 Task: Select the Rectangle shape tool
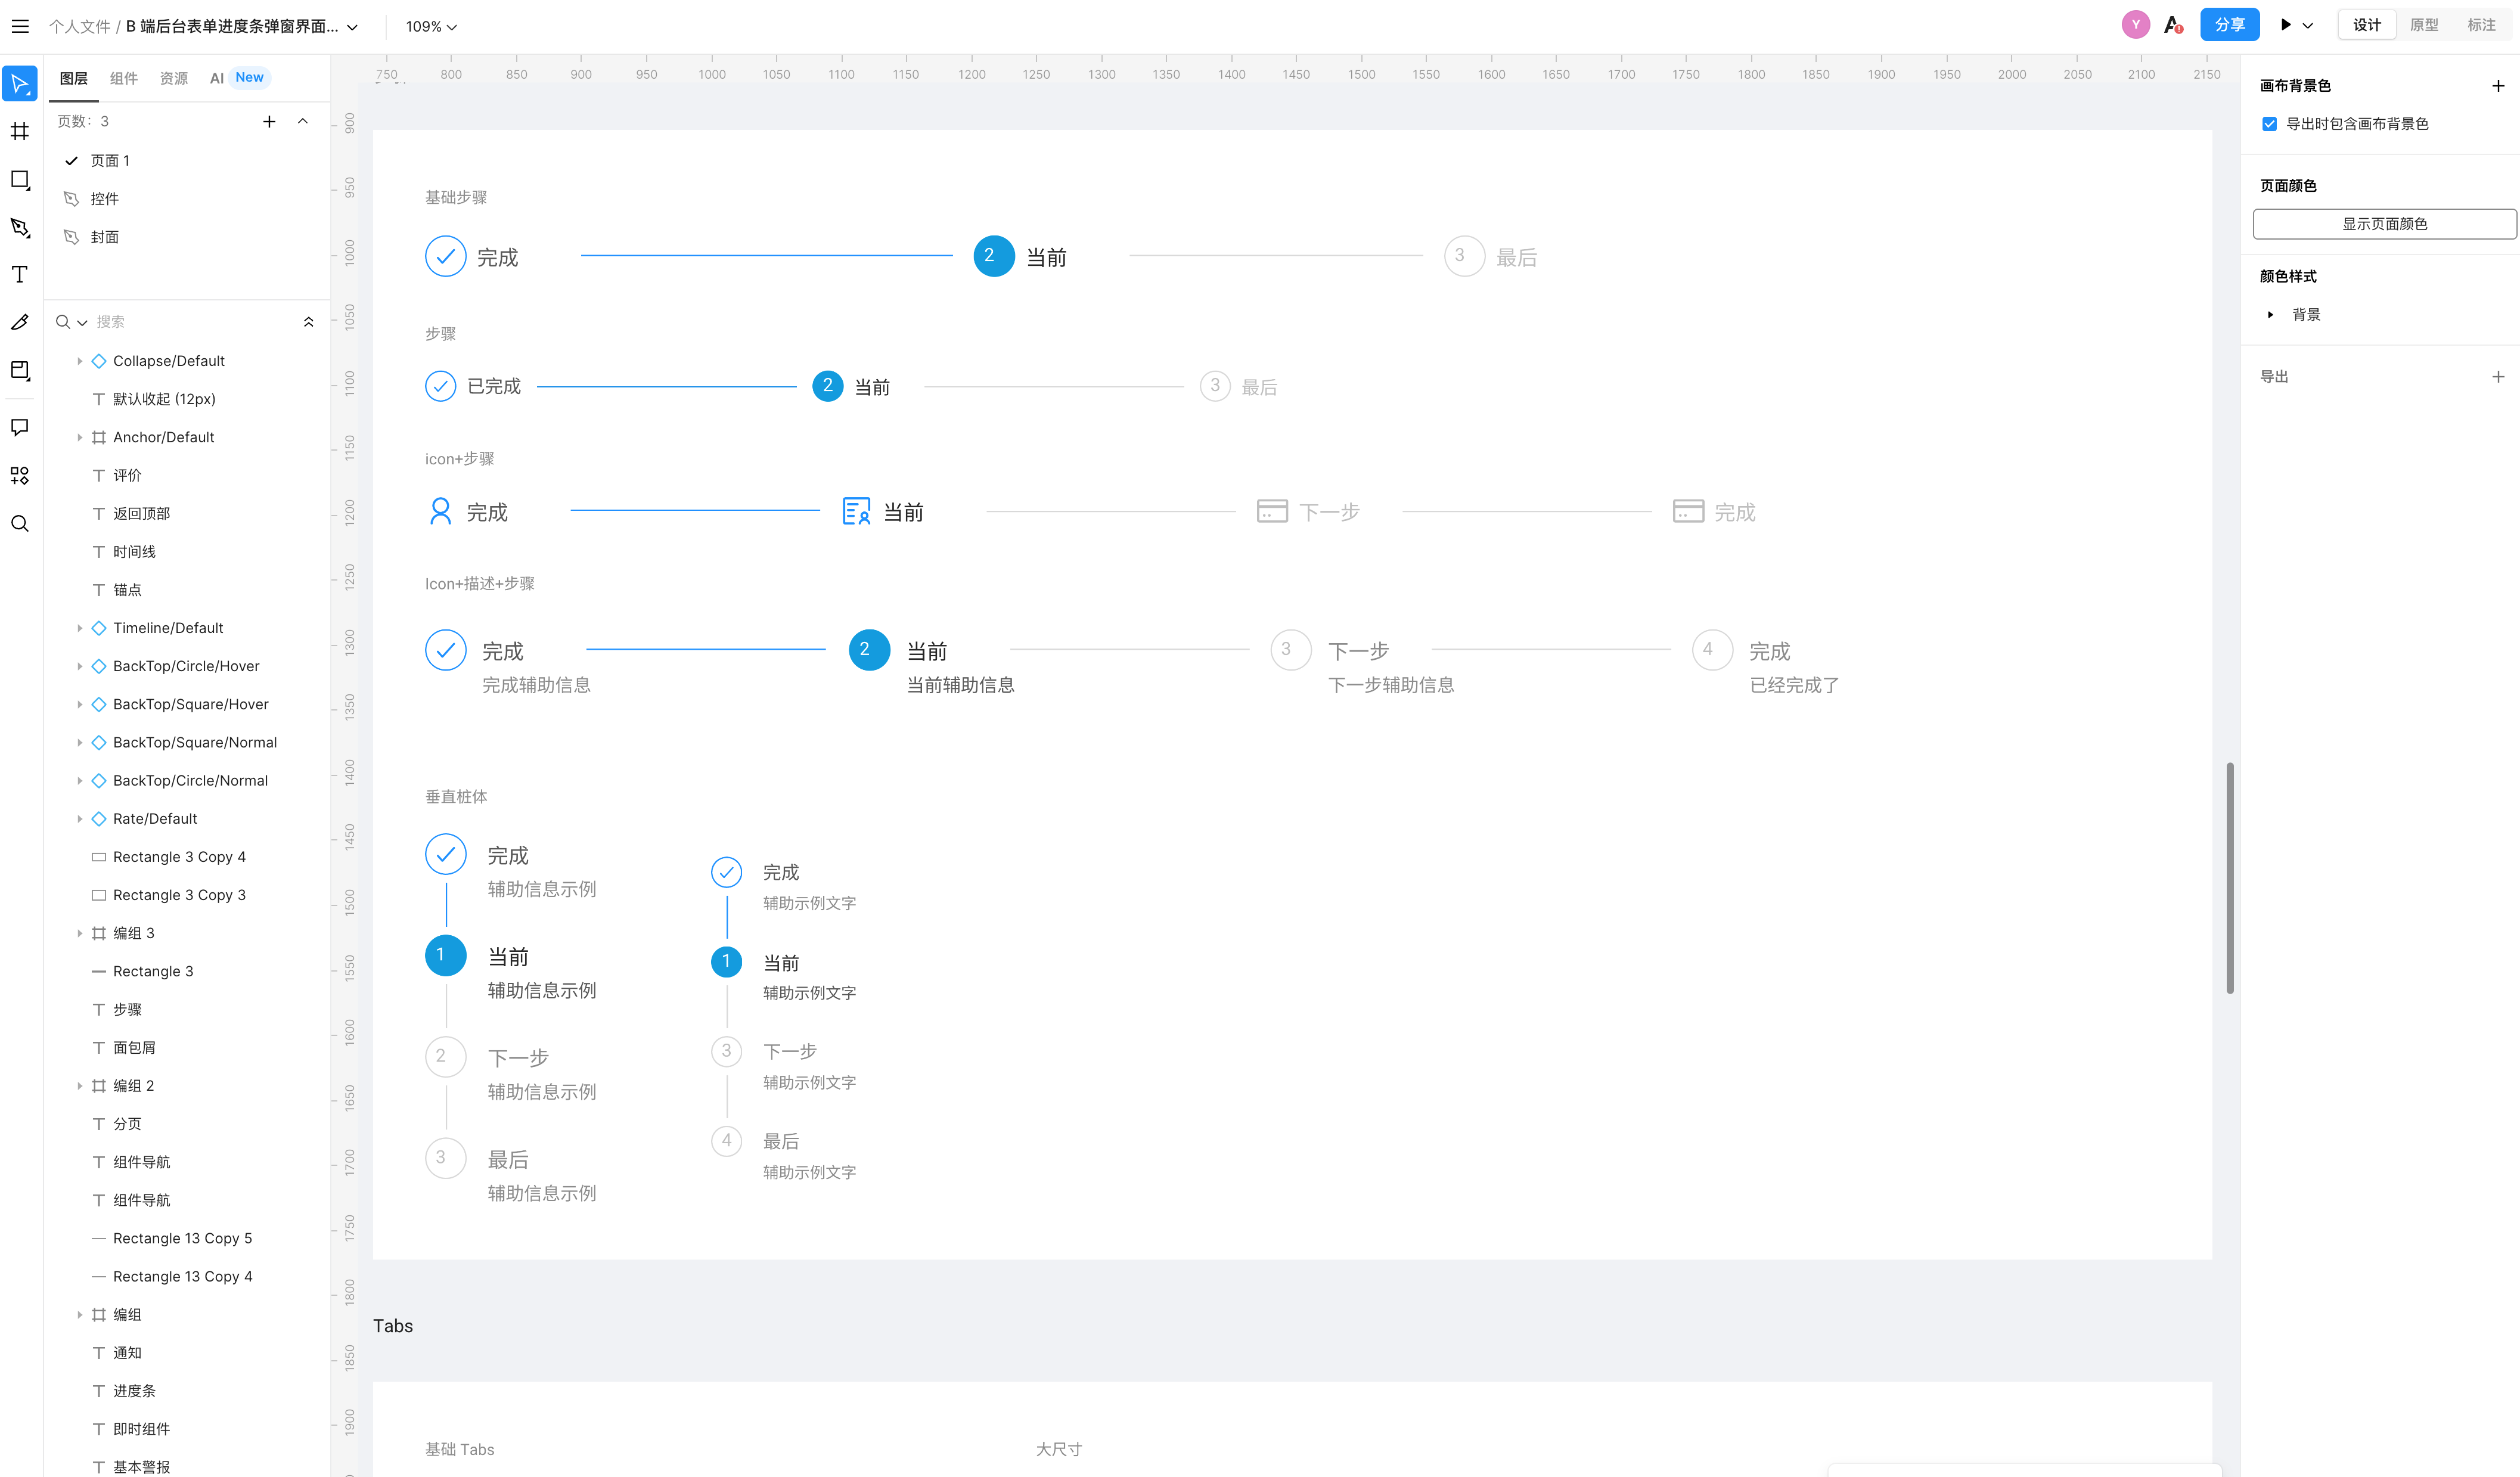pos(20,180)
